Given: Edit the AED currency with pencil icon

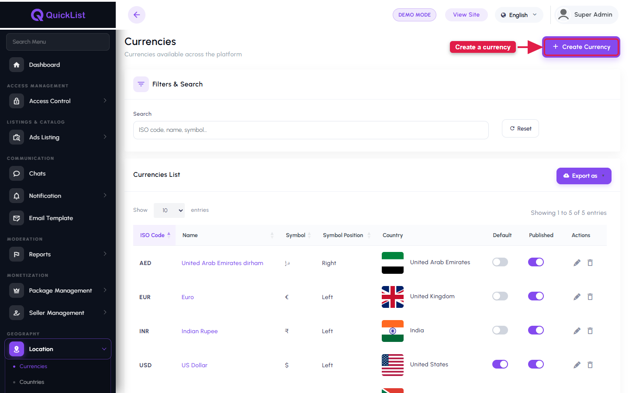Looking at the screenshot, I should tap(577, 262).
